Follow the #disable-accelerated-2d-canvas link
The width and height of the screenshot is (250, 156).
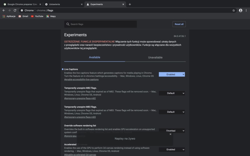point(80,155)
